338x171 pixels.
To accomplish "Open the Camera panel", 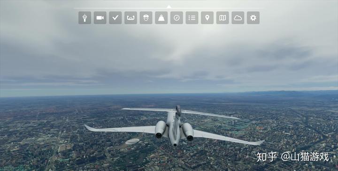I will [x=100, y=18].
